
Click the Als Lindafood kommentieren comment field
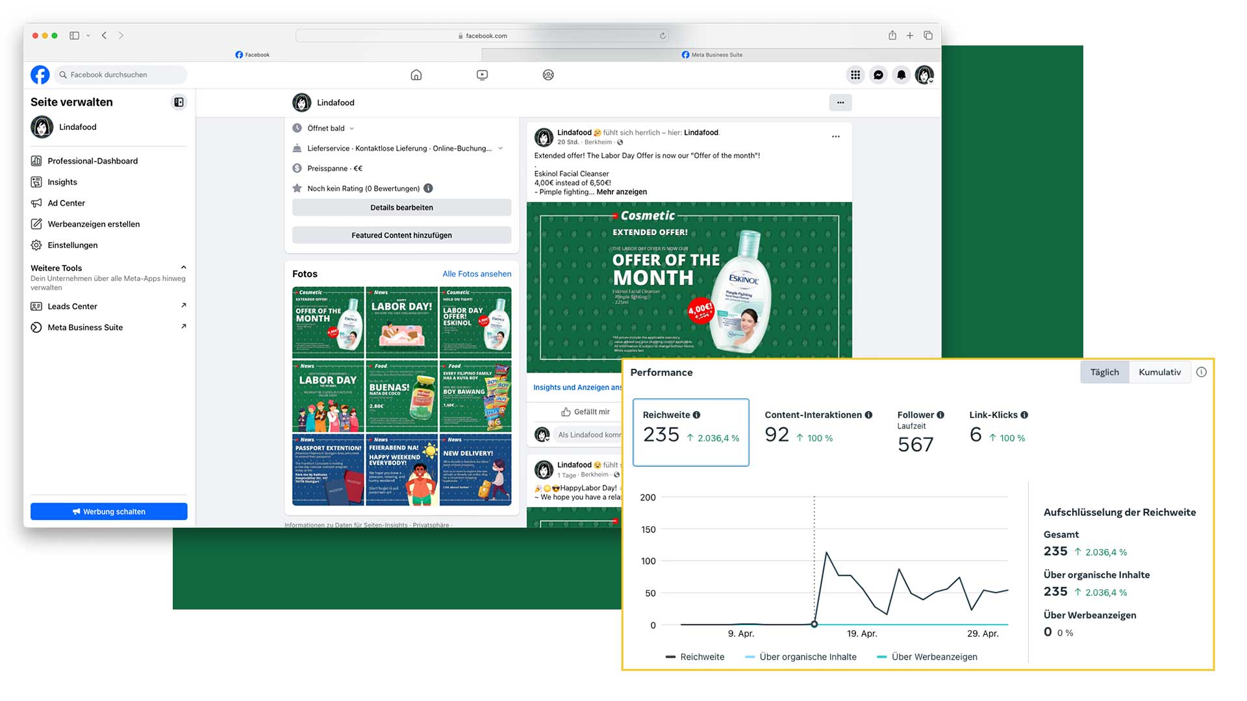(589, 435)
